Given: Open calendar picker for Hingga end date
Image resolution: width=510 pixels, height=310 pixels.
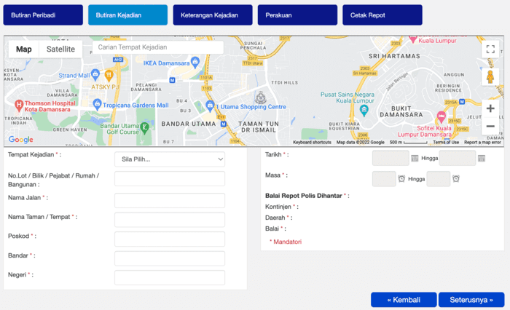Looking at the screenshot, I should [x=481, y=158].
